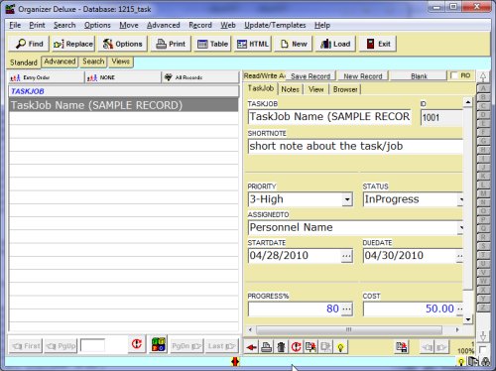Click the red left arrow icon in record toolbar
496x371 pixels.
tap(251, 347)
